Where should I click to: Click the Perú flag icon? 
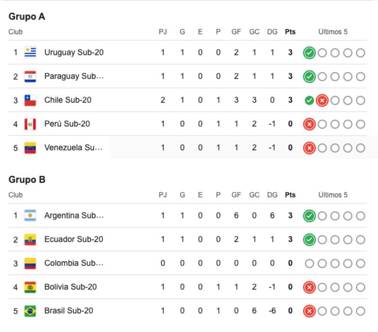point(30,124)
